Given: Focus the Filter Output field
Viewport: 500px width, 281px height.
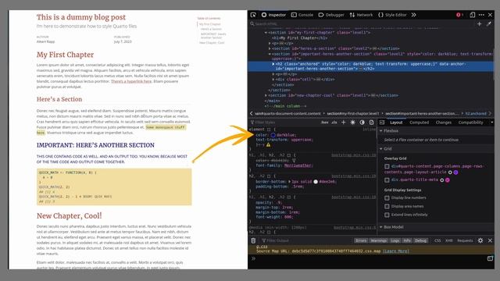Looking at the screenshot, I should coord(306,240).
